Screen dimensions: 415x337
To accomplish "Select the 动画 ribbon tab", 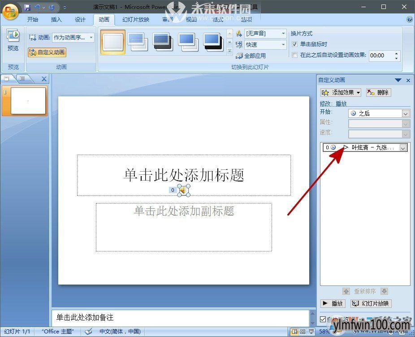I will click(104, 19).
